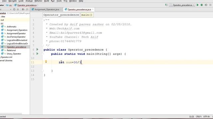The image size is (213, 119).
Task: Open the Run menu
Action: (x=53, y=1)
